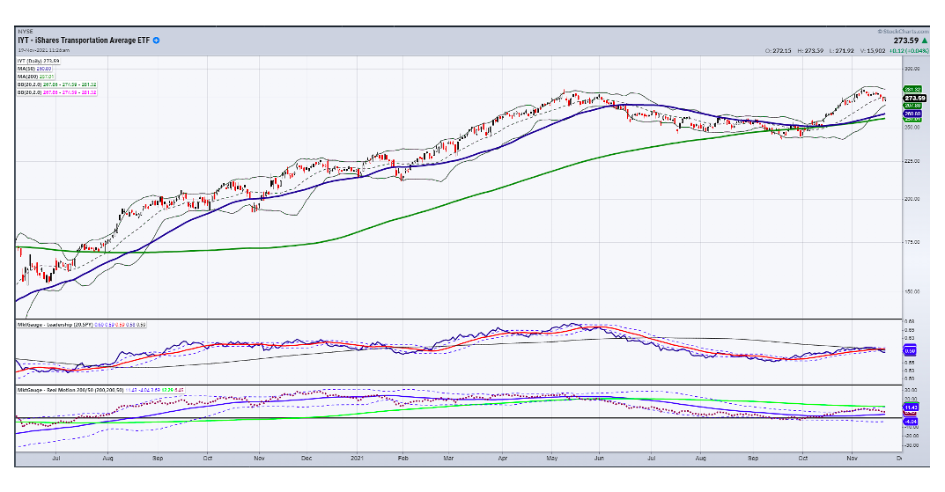Image resolution: width=945 pixels, height=492 pixels.
Task: Click the 225.00 price axis label
Action: coord(912,161)
